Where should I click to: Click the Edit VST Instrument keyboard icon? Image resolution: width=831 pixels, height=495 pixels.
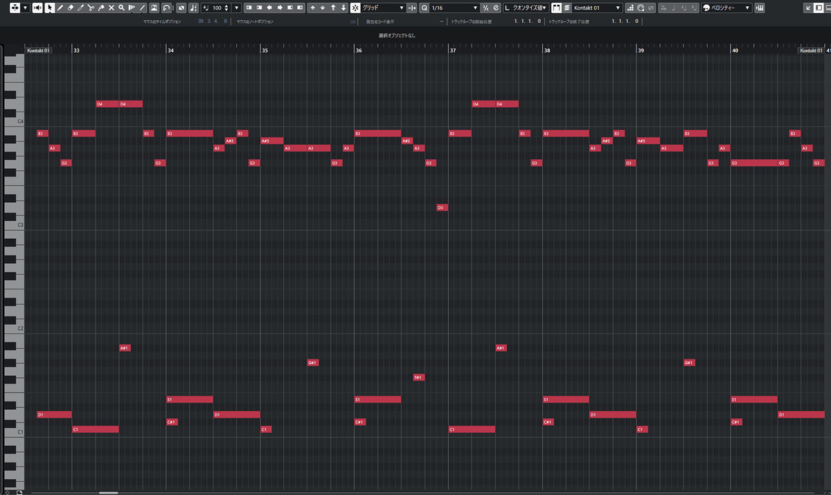[x=760, y=8]
